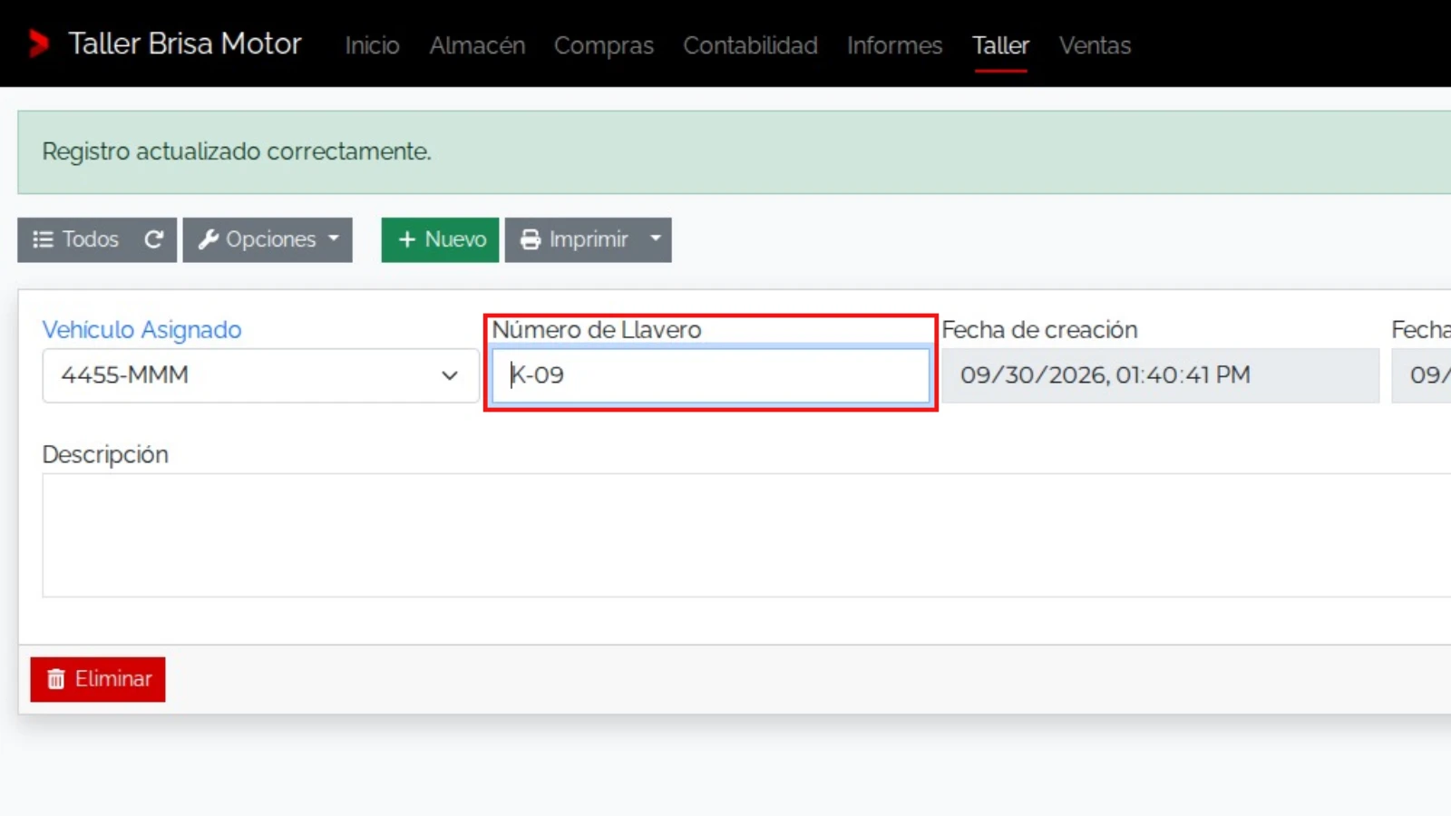The width and height of the screenshot is (1451, 816).
Task: Click the 'Registro actualizado correctamente.' message
Action: pos(237,151)
